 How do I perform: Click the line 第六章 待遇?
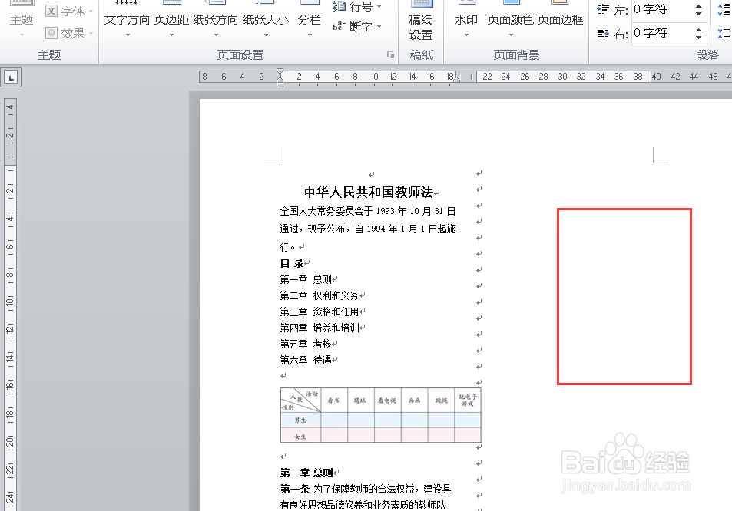306,360
